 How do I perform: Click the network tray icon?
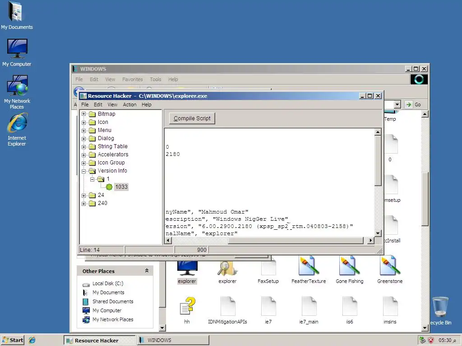click(x=422, y=340)
